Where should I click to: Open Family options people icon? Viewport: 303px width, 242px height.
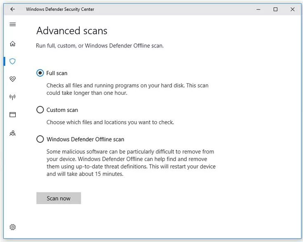(12, 133)
